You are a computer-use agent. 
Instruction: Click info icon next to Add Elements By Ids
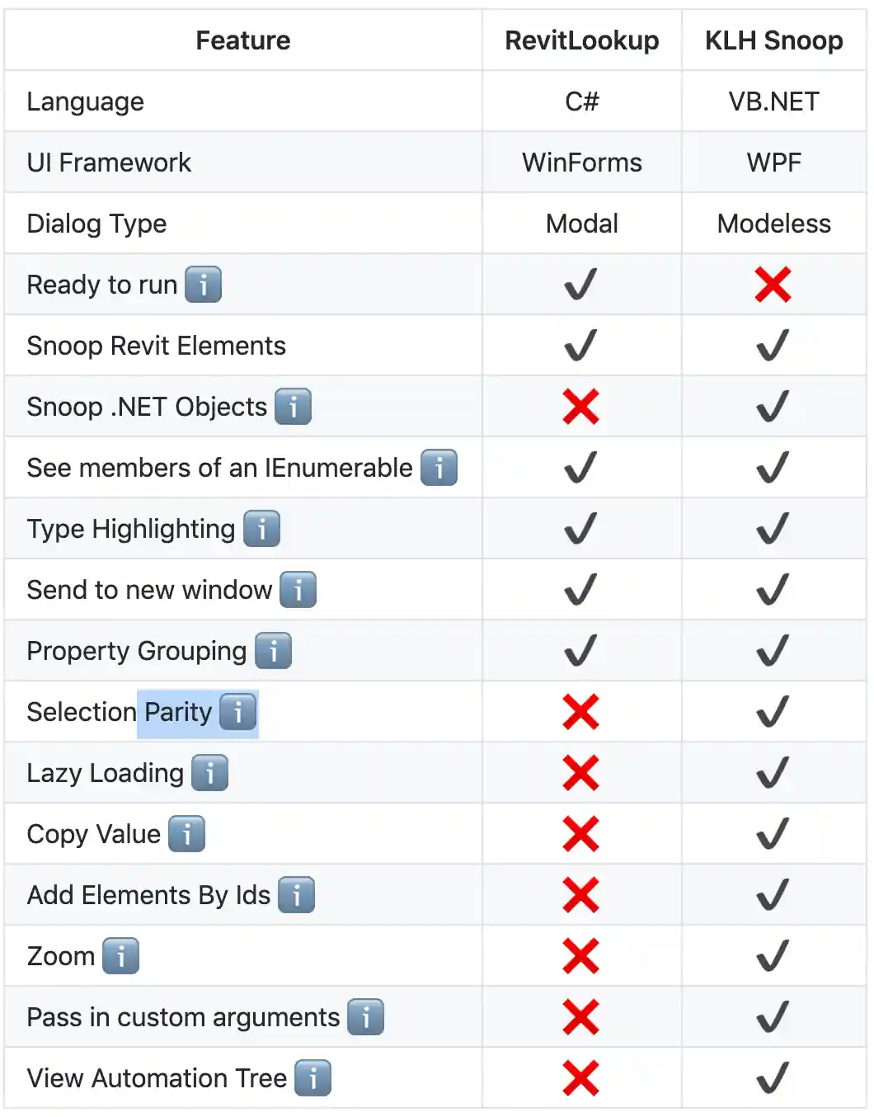(x=296, y=895)
